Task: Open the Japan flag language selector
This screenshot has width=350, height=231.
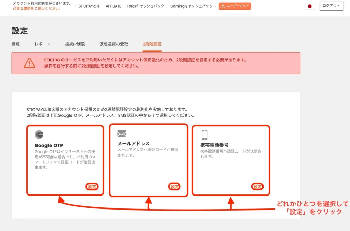Action: 310,6
